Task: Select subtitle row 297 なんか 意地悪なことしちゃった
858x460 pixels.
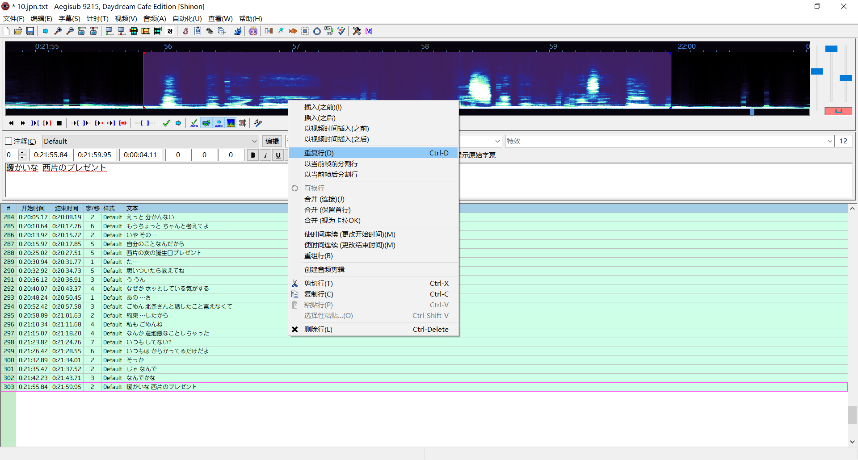Action: click(x=424, y=333)
